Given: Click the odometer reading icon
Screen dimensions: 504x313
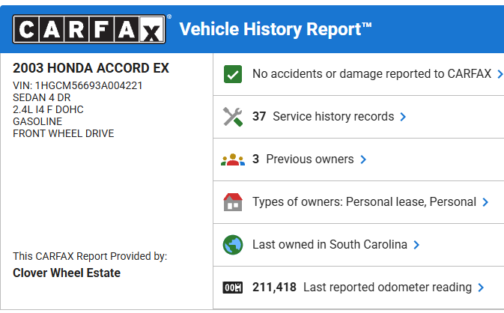Looking at the screenshot, I should pos(233,288).
